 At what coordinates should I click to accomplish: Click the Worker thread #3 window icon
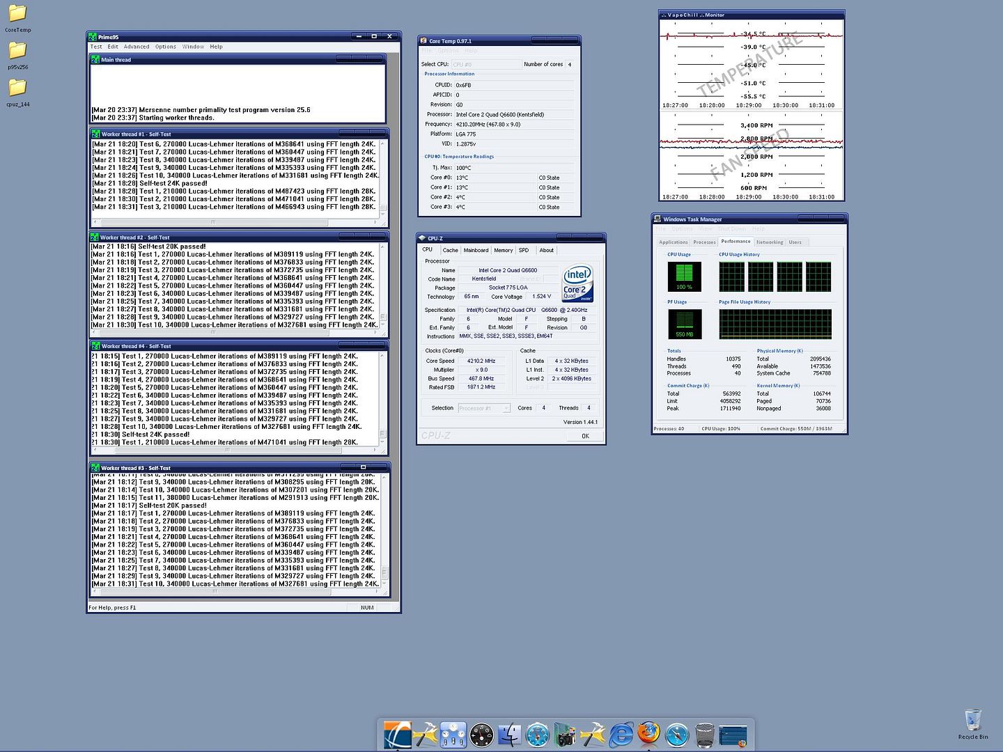(95, 468)
